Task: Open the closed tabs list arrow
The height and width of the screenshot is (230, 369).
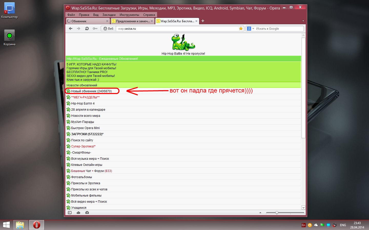Action: pyautogui.click(x=303, y=21)
